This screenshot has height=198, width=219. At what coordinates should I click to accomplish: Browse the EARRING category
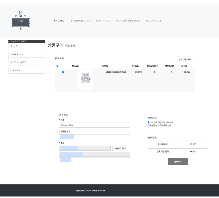tap(27, 54)
